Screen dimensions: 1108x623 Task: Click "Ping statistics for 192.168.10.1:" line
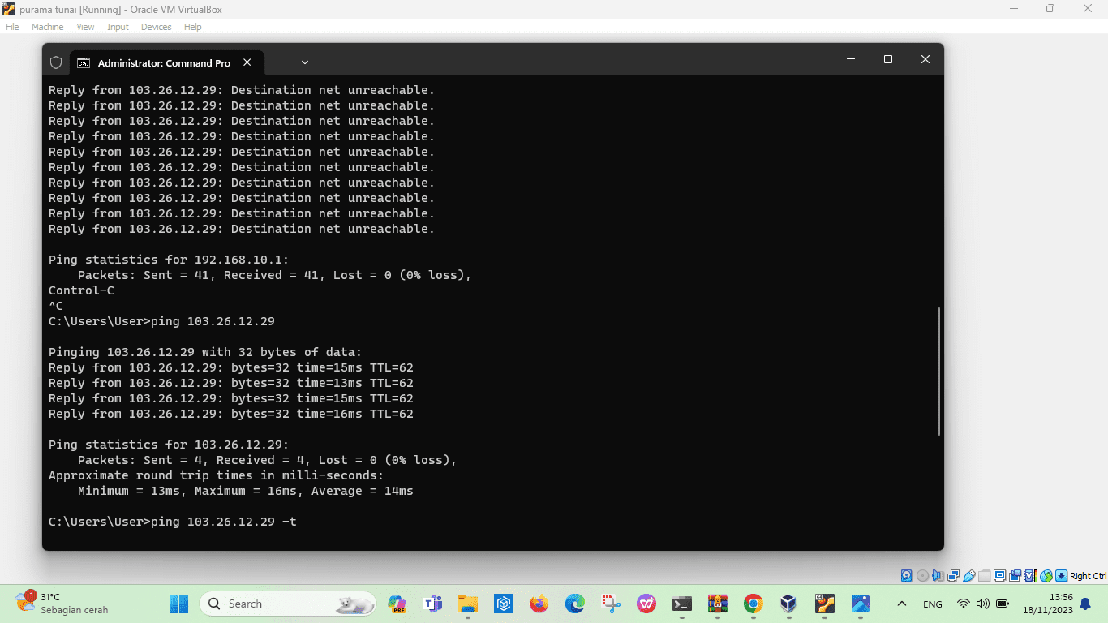tap(169, 260)
